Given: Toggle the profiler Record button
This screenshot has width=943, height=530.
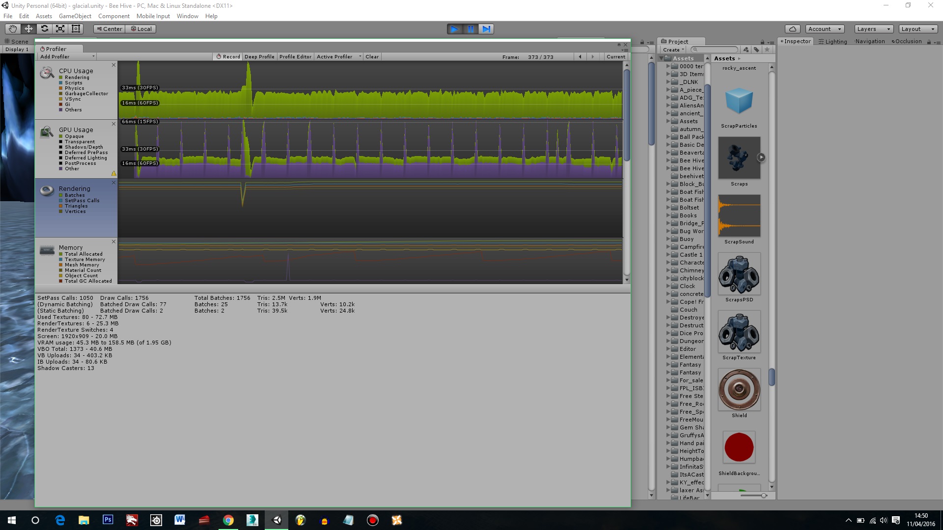Looking at the screenshot, I should [x=228, y=57].
